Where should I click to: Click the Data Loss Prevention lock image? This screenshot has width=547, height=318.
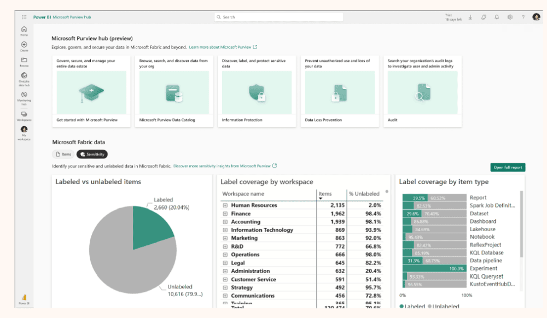(x=340, y=92)
